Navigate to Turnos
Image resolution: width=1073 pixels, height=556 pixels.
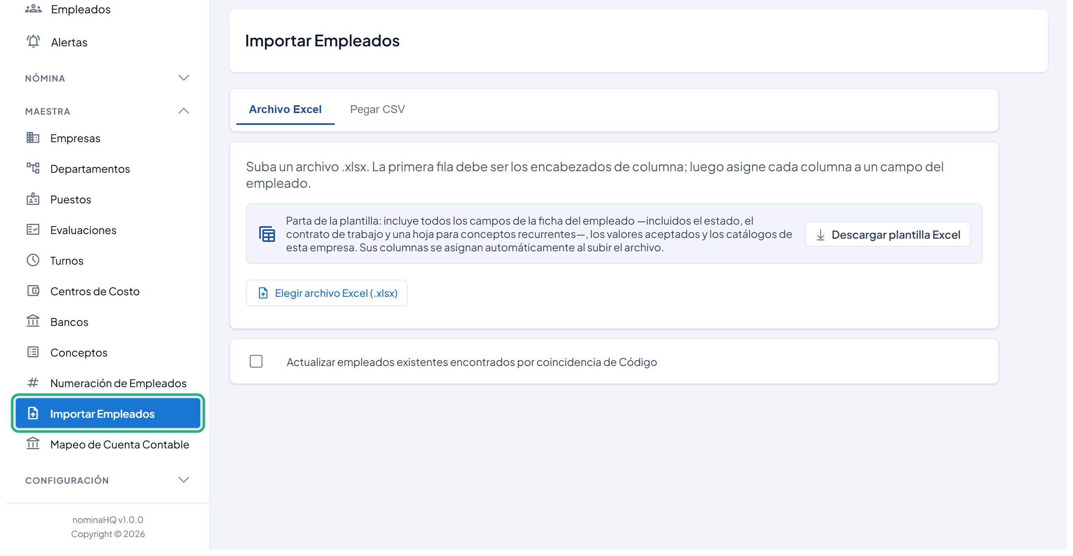pos(67,262)
